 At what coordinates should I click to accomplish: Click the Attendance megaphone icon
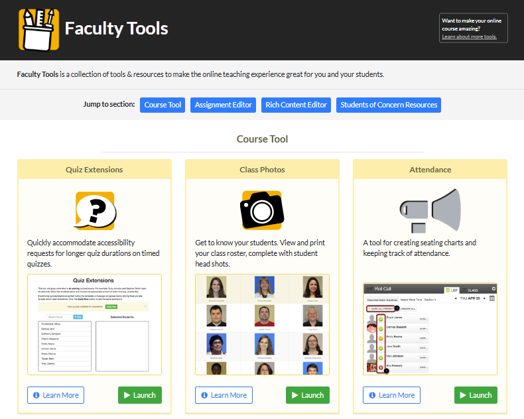(x=430, y=211)
